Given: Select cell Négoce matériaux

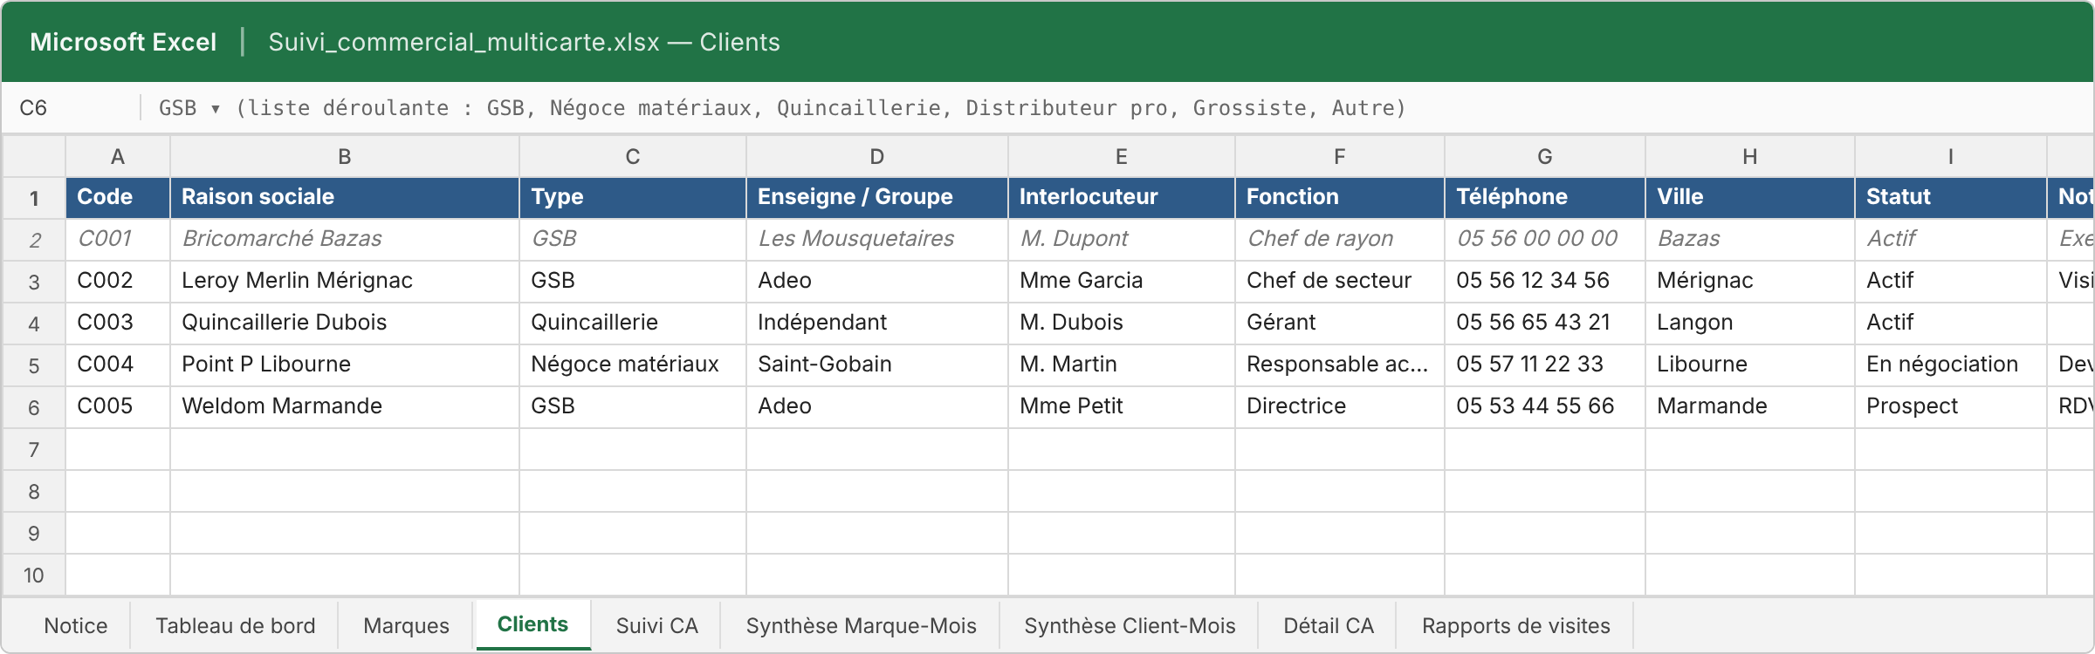Looking at the screenshot, I should click(633, 364).
